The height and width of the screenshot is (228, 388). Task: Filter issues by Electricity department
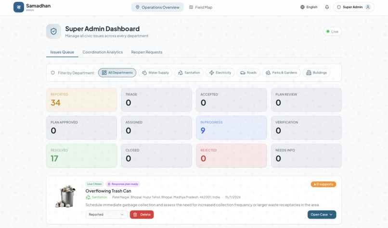(220, 72)
